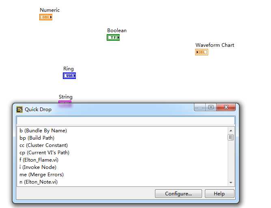
Task: Click the Ring label text
Action: coord(69,69)
